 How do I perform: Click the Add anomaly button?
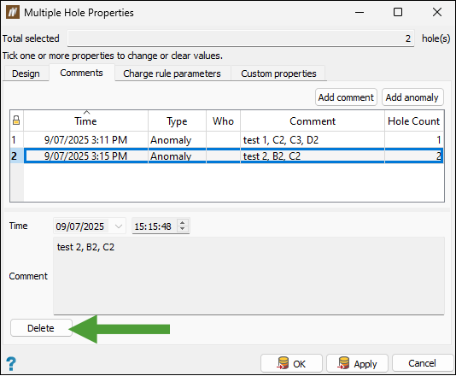pyautogui.click(x=412, y=97)
